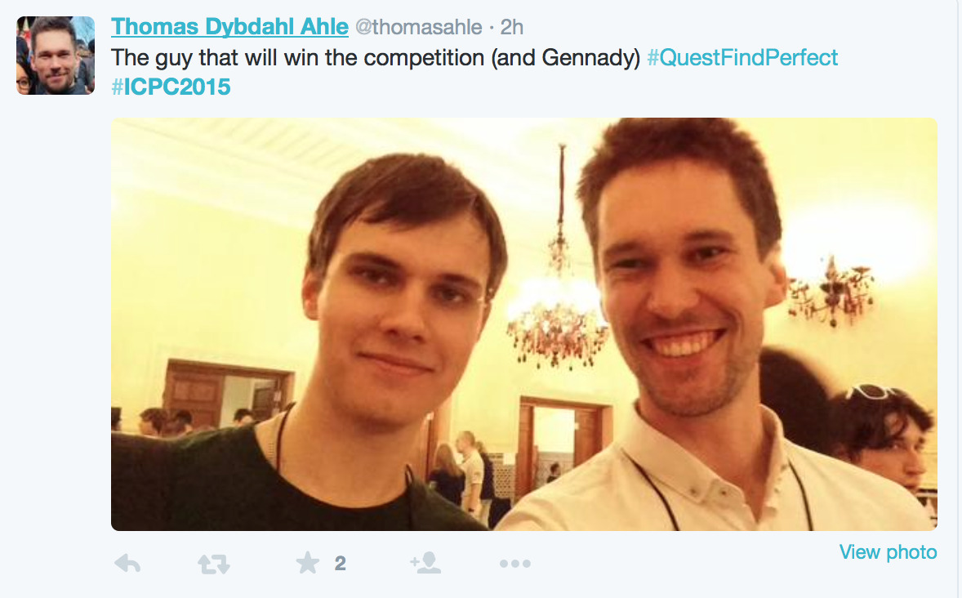Screen dimensions: 962x598
Task: Open the #ICPC2015 hashtag
Action: click(x=171, y=87)
